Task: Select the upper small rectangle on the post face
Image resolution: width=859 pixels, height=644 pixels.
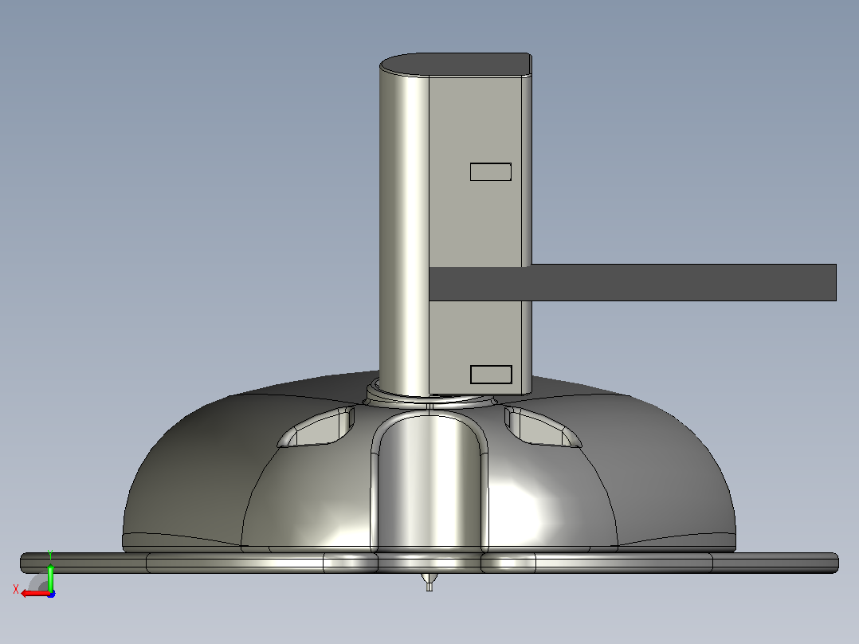Action: pos(491,171)
